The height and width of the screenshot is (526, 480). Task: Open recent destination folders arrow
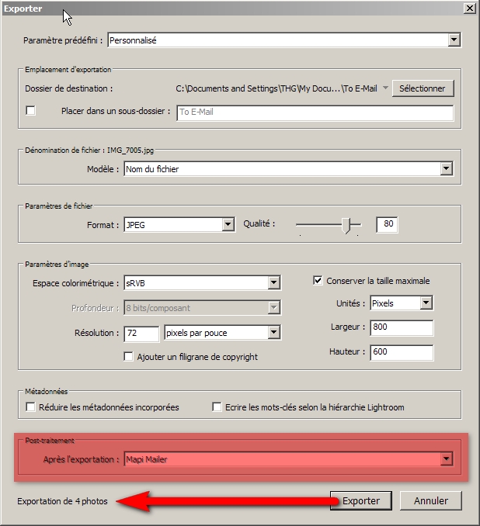tap(385, 88)
